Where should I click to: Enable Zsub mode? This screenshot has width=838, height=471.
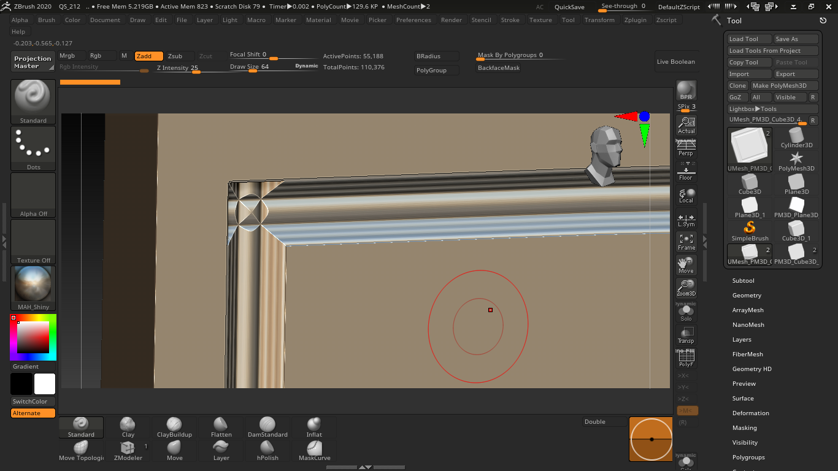tap(175, 56)
